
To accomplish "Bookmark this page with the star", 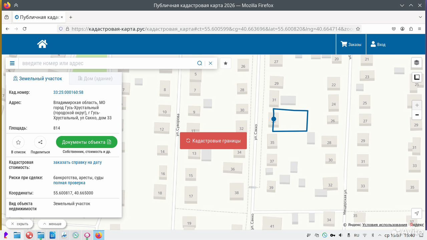I will [358, 29].
